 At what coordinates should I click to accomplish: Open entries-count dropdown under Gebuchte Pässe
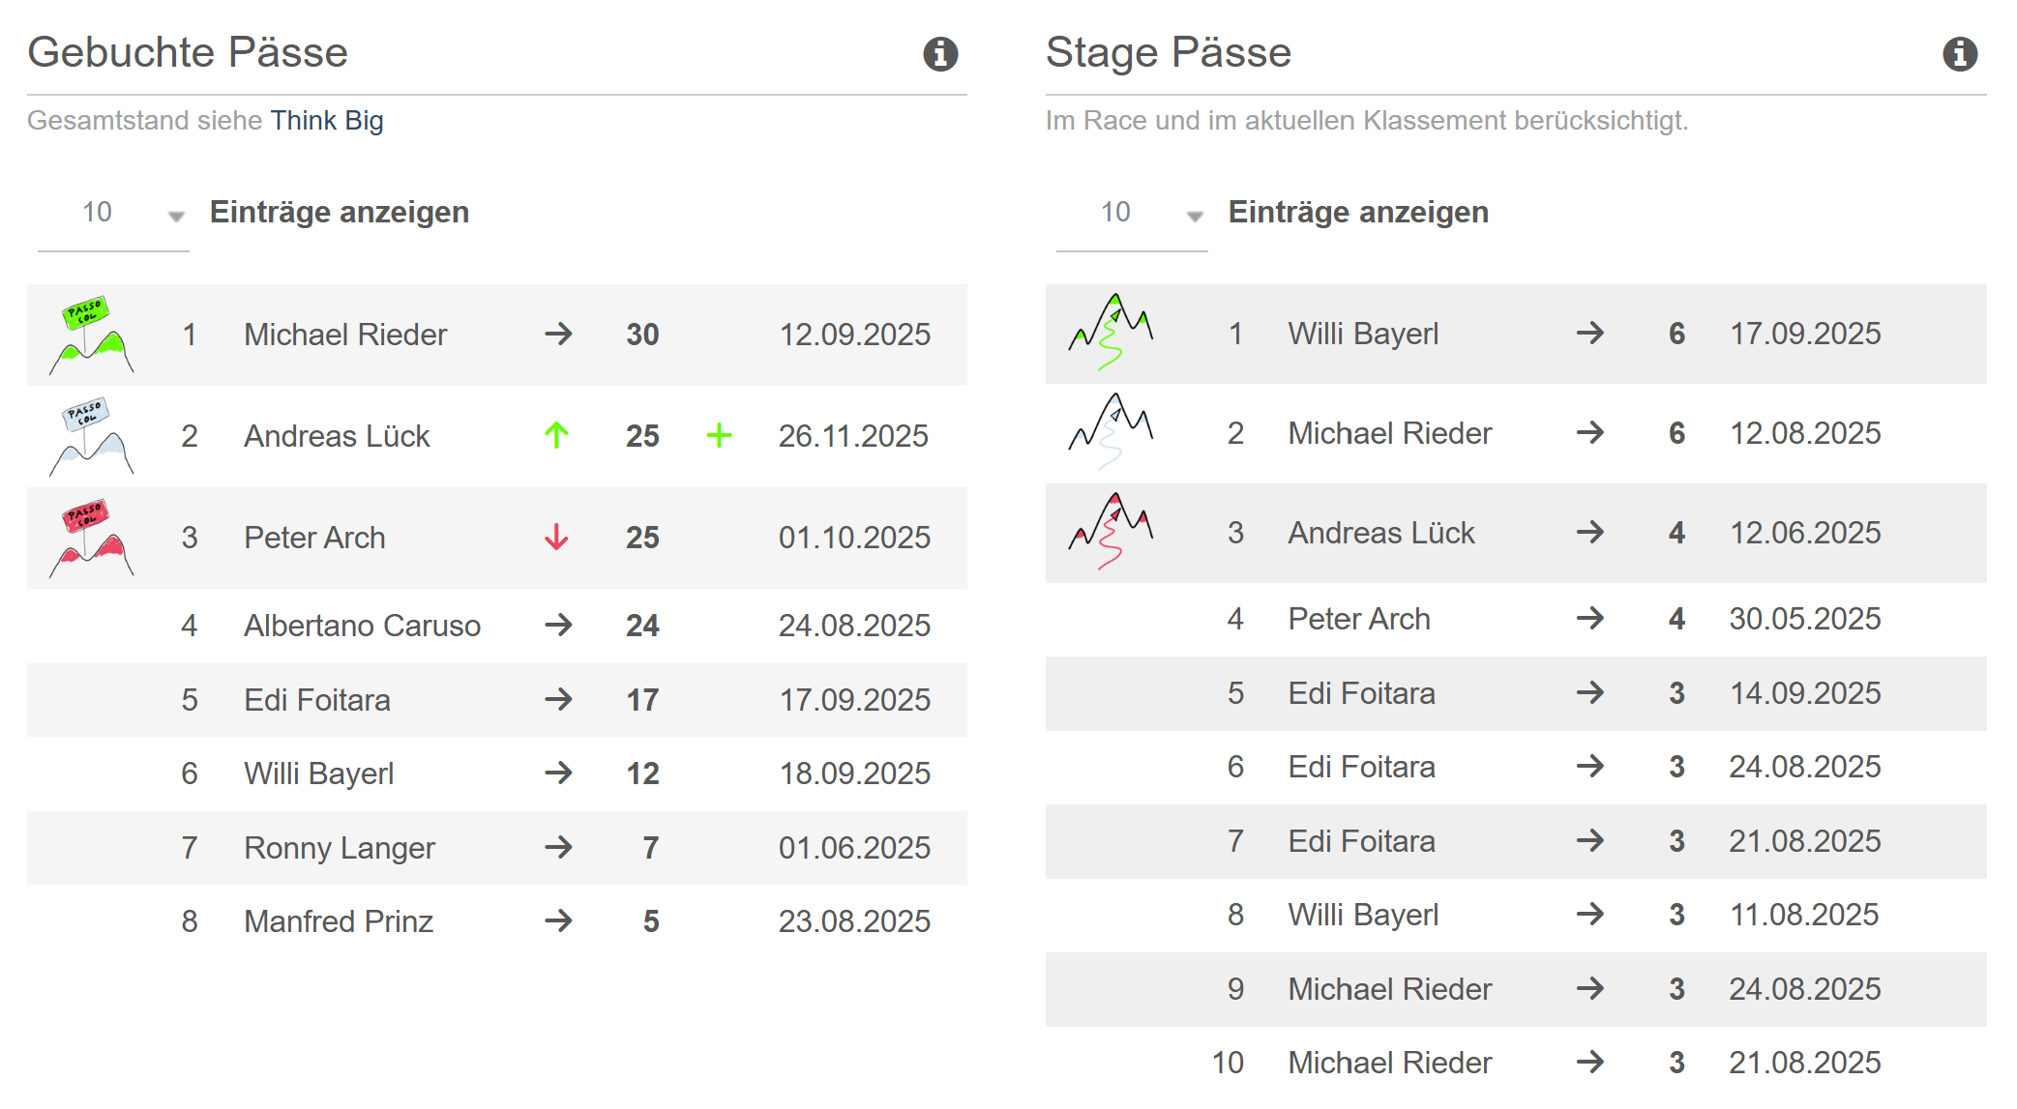click(113, 214)
